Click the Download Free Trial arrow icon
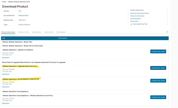This screenshot has height=108, width=178. click(x=131, y=24)
